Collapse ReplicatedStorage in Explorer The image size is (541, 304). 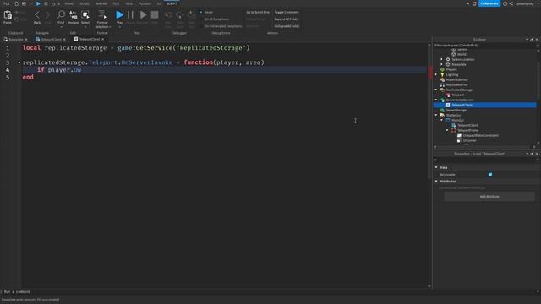(x=436, y=90)
